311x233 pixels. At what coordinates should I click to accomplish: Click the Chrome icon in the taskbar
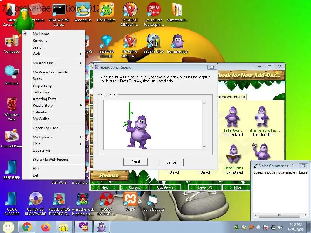27,227
